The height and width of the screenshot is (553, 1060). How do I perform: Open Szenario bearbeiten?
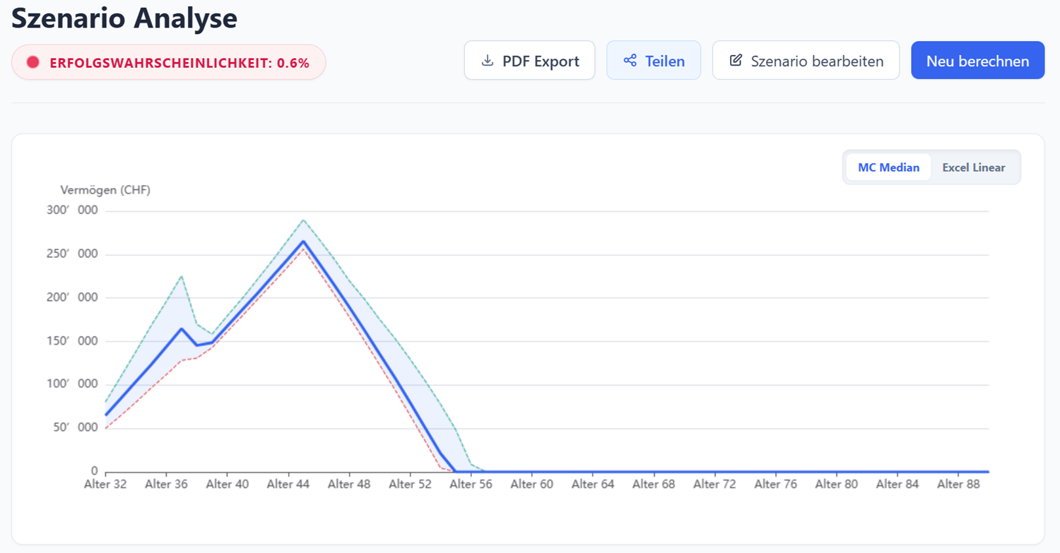[x=806, y=61]
